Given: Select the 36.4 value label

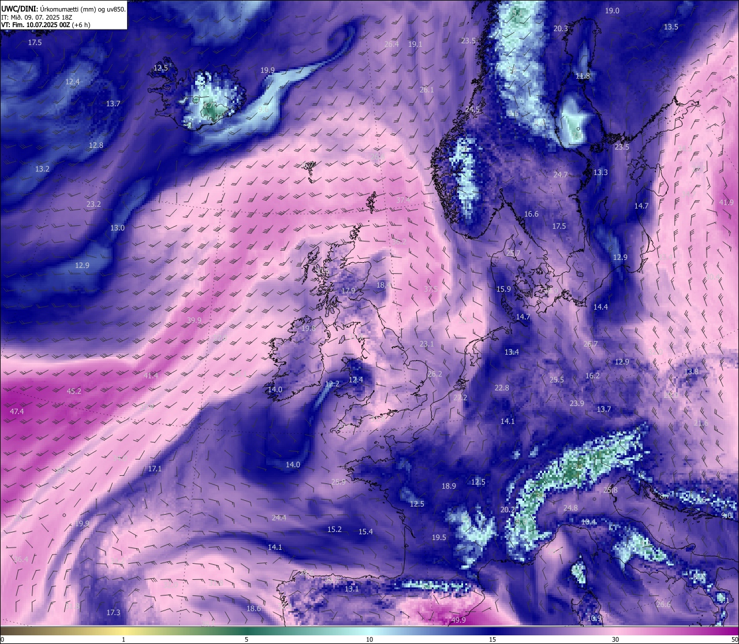Looking at the screenshot, I should coord(21,559).
